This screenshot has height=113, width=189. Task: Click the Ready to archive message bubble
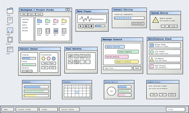point(127,62)
